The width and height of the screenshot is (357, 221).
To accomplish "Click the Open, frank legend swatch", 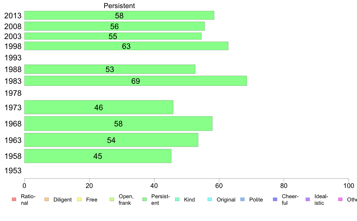I will tap(112, 199).
